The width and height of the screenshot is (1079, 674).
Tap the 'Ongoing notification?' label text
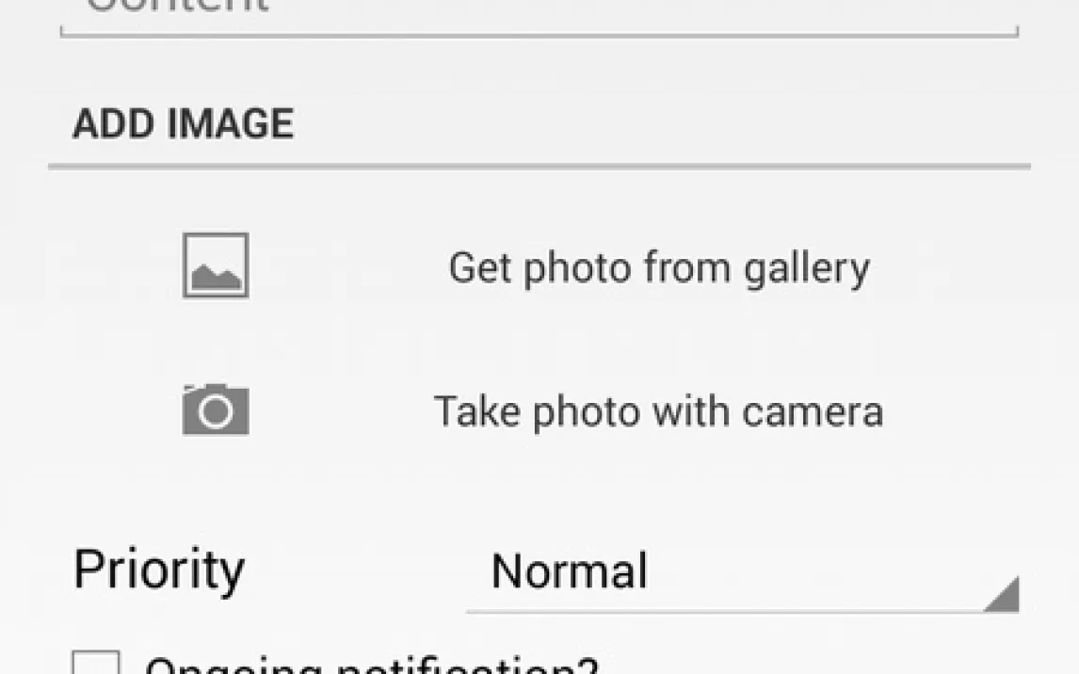(x=371, y=666)
